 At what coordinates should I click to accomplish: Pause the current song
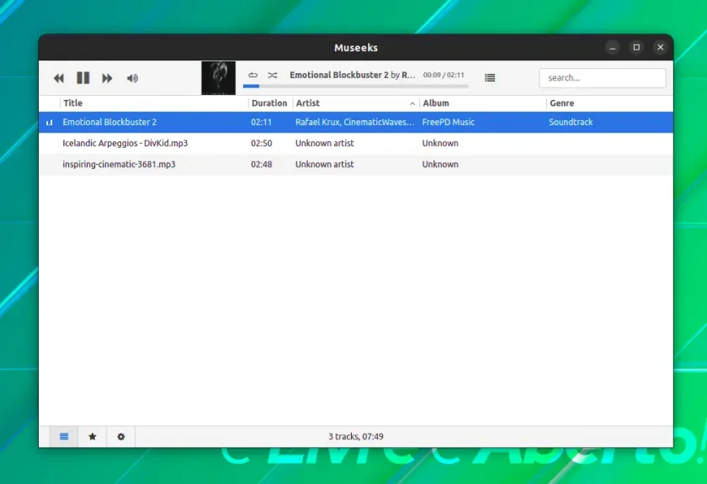click(x=83, y=78)
